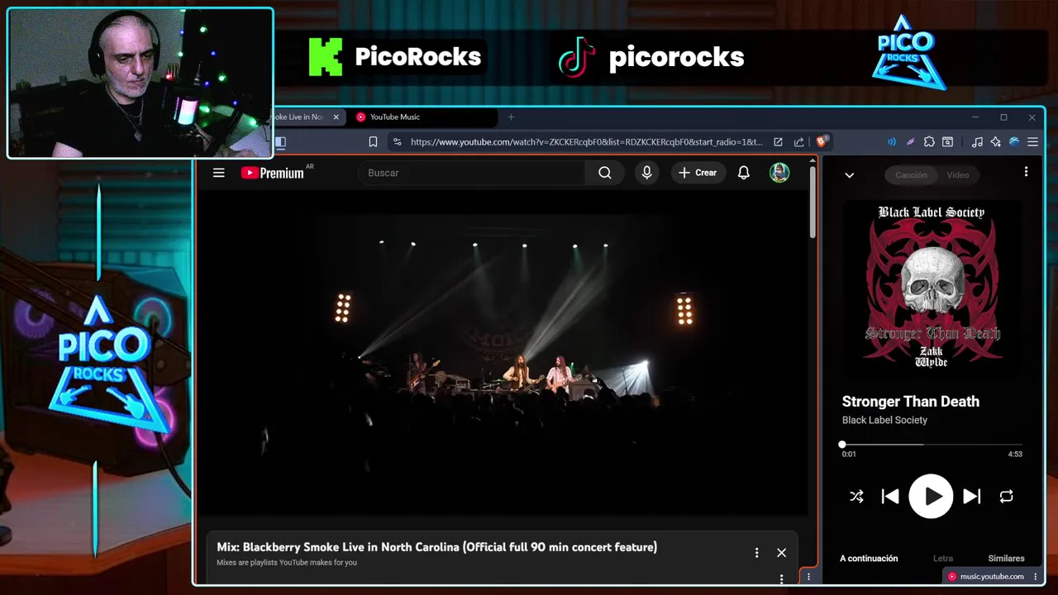This screenshot has height=595, width=1058.
Task: Seek on the song progress bar
Action: coord(932,445)
